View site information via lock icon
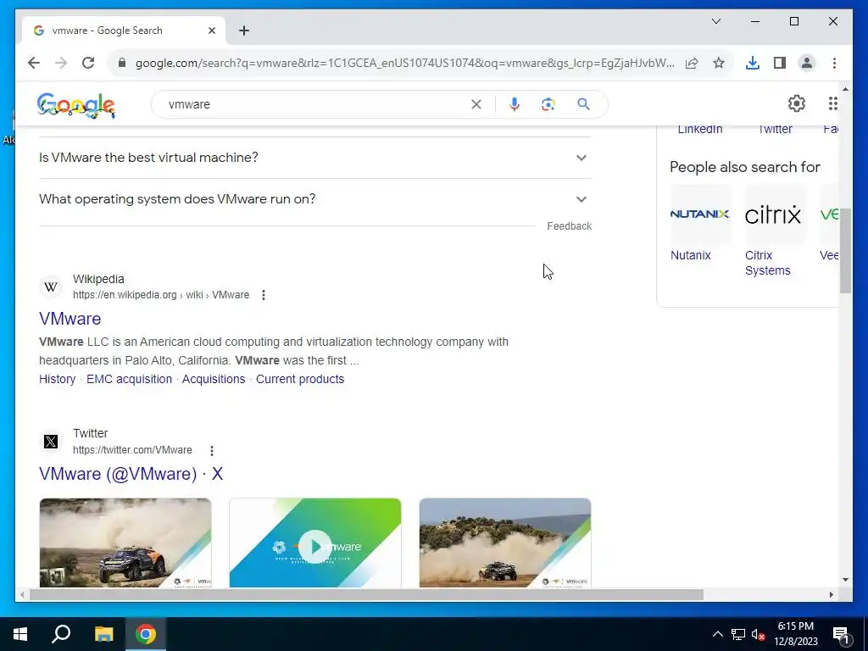The image size is (868, 651). pos(122,63)
